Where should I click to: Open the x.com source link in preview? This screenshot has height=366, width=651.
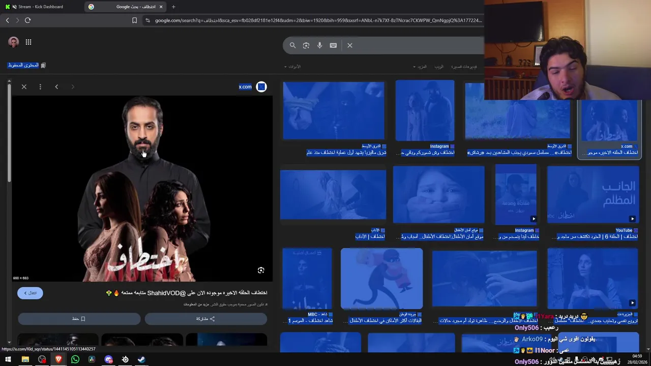tap(245, 87)
